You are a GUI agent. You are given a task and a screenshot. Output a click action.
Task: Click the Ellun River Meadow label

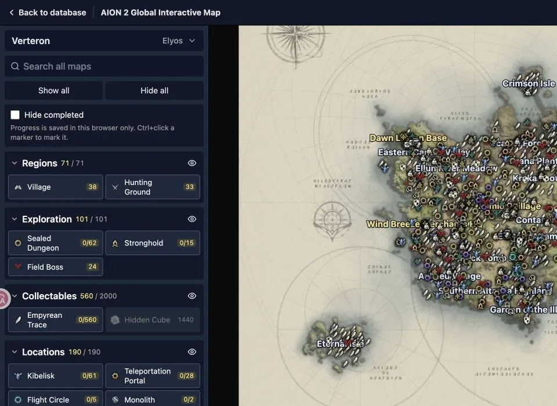(x=457, y=168)
